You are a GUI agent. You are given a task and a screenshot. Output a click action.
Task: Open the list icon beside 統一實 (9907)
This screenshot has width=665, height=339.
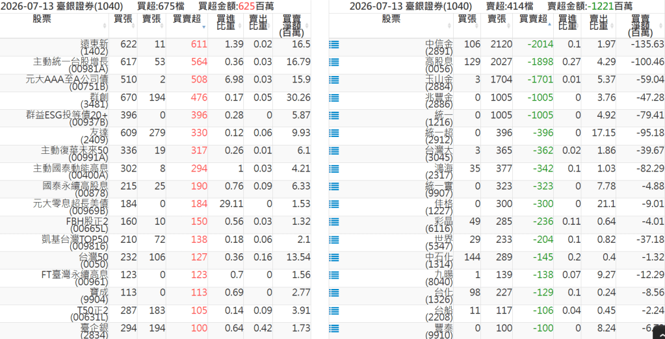333,186
